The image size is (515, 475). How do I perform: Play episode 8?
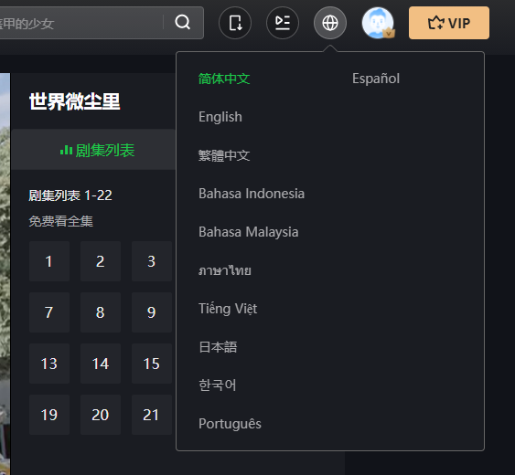click(x=101, y=312)
